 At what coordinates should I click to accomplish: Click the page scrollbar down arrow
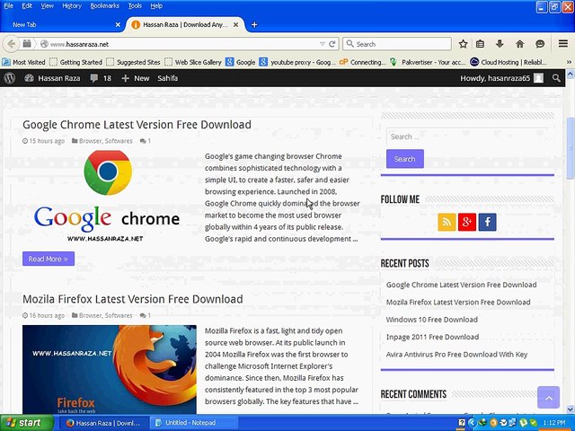(571, 409)
